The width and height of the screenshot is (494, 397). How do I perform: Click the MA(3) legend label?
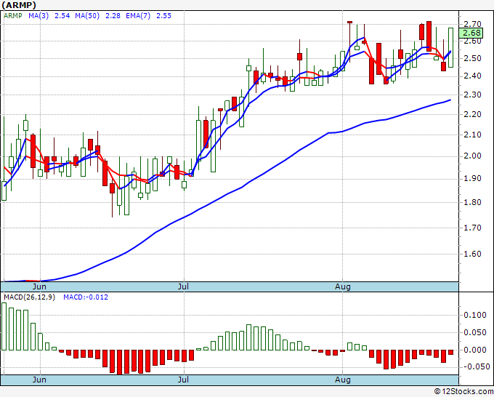point(39,16)
